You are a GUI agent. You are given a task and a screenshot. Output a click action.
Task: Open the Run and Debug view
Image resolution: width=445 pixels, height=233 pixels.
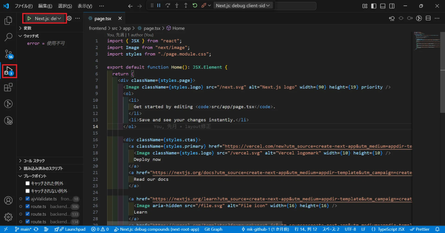pos(8,71)
